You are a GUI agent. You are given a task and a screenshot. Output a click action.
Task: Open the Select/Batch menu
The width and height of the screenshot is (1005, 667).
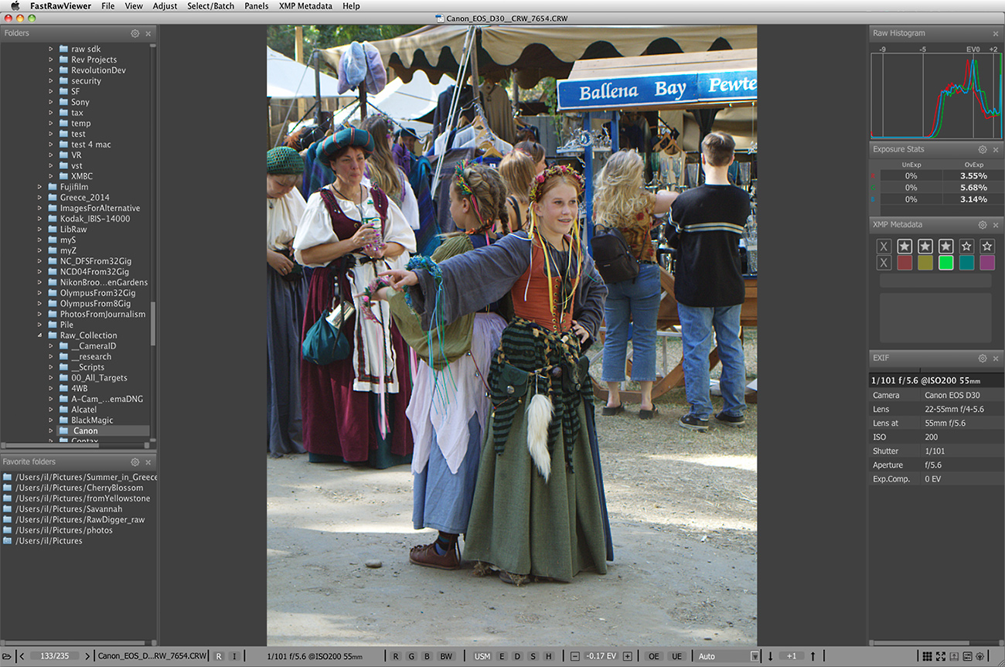(210, 6)
